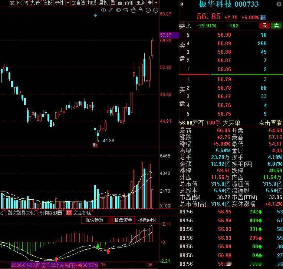This screenshot has height=269, width=283.
Task: Click the 发 toolbar button
Action: [12, 3]
